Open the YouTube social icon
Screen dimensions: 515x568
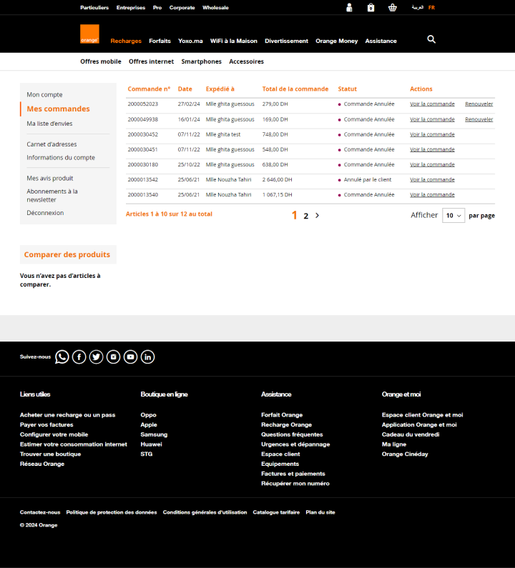[131, 357]
